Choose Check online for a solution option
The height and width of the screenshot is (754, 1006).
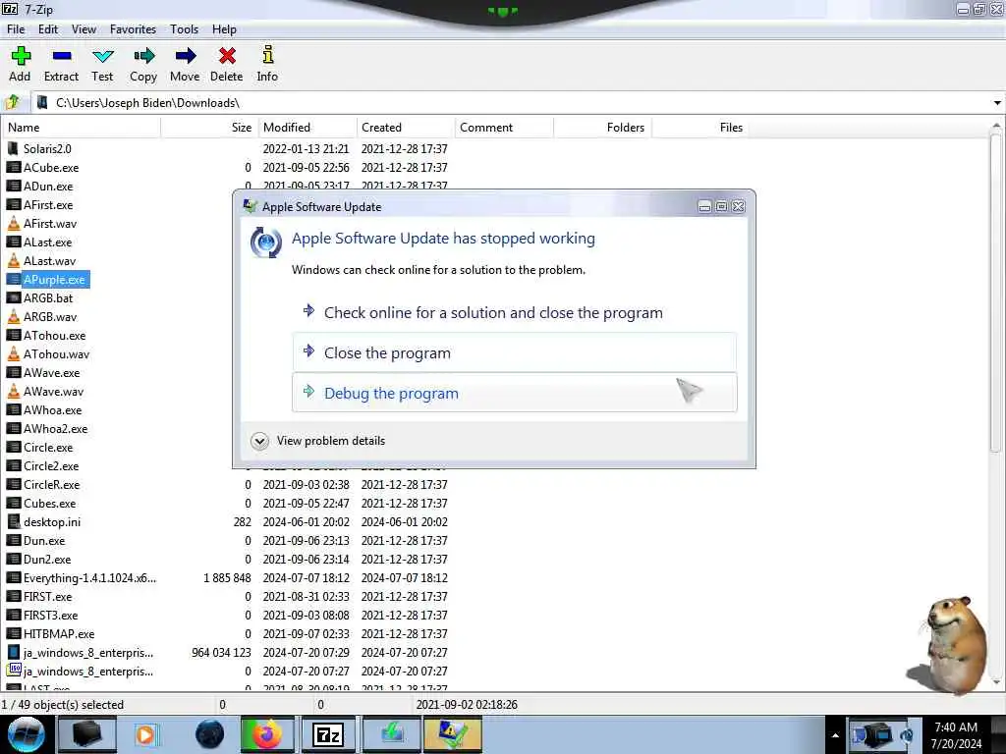[515, 313]
